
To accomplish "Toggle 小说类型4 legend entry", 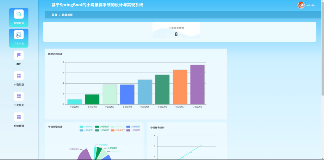I will click(133, 127).
